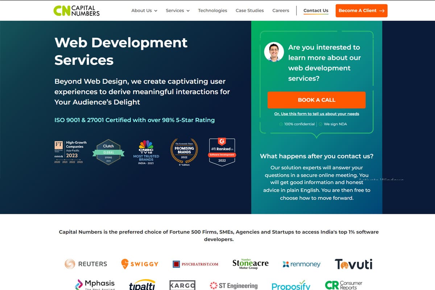435x290 pixels.
Task: Click 'Are you interested to learn more' text
Action: (x=324, y=63)
